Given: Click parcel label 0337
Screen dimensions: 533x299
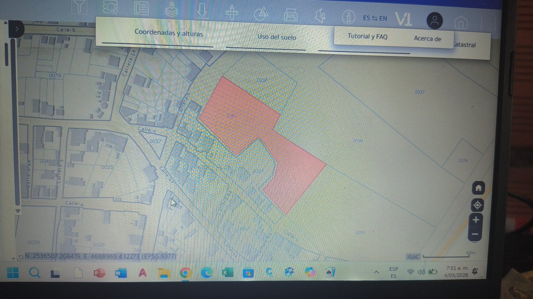Looking at the screenshot, I should pos(420,92).
